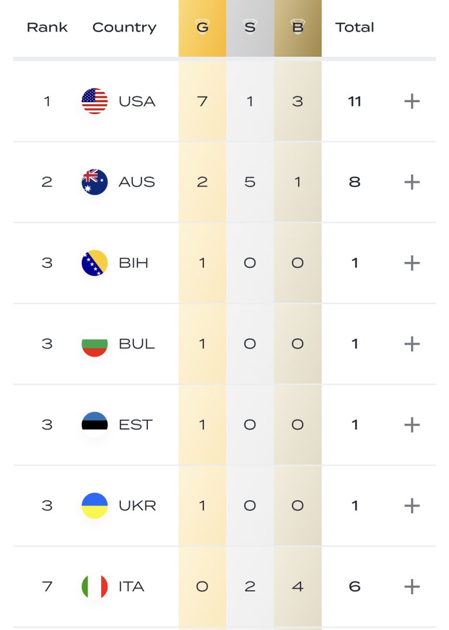
Task: Click the Ukraine flag icon
Action: (95, 506)
